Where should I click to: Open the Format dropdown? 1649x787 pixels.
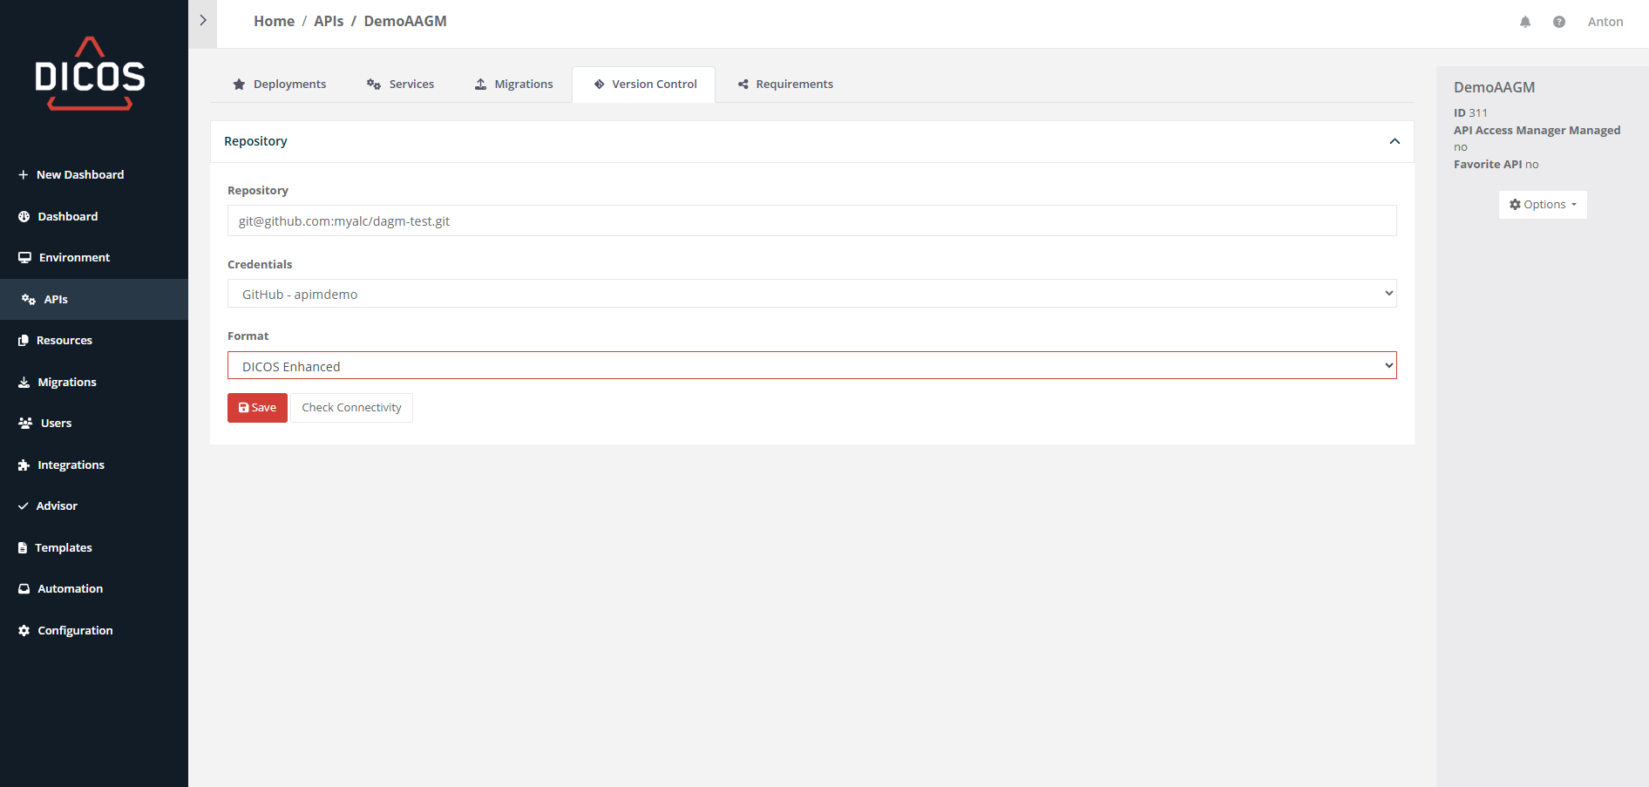click(811, 366)
